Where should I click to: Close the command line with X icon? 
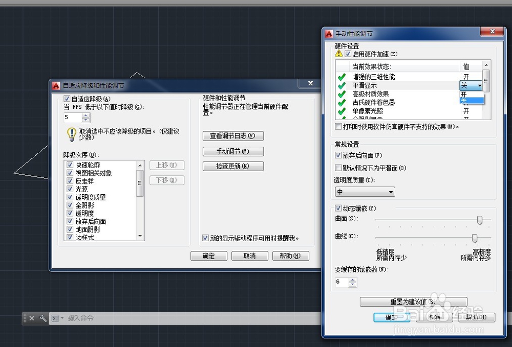[32, 318]
